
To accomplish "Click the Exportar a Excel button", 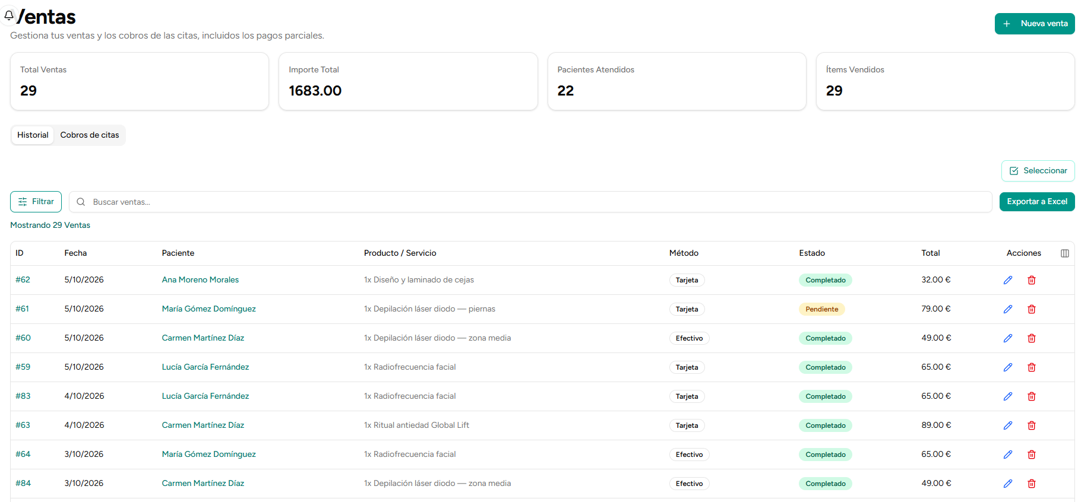I will [x=1037, y=202].
